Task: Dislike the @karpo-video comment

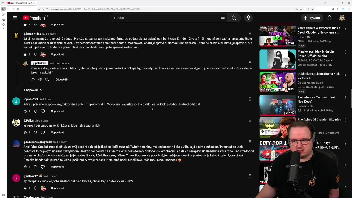Action: [35, 54]
